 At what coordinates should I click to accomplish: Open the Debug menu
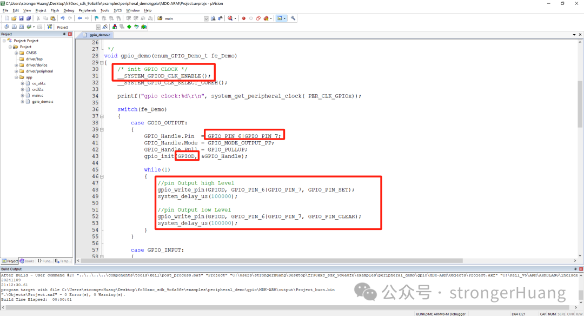(69, 10)
